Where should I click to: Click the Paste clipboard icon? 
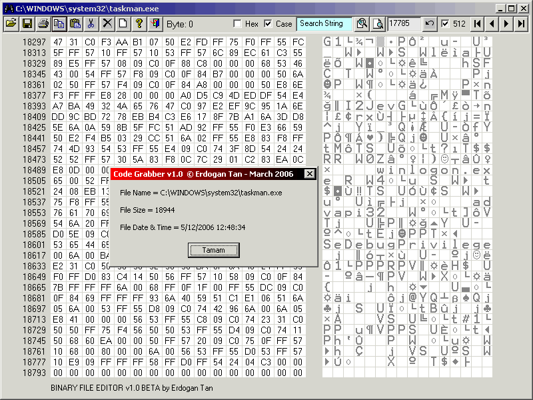tap(75, 23)
